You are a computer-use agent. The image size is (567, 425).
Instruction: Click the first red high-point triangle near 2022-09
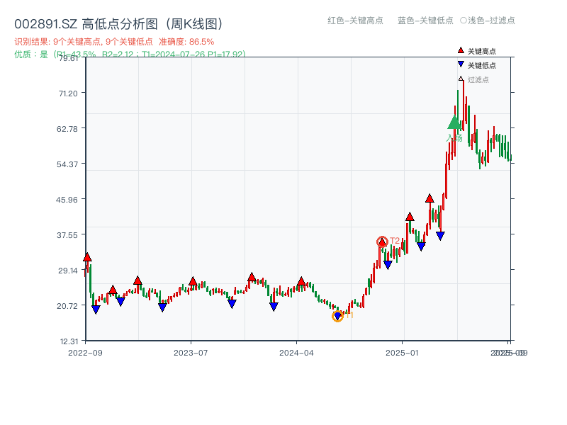[x=88, y=256]
